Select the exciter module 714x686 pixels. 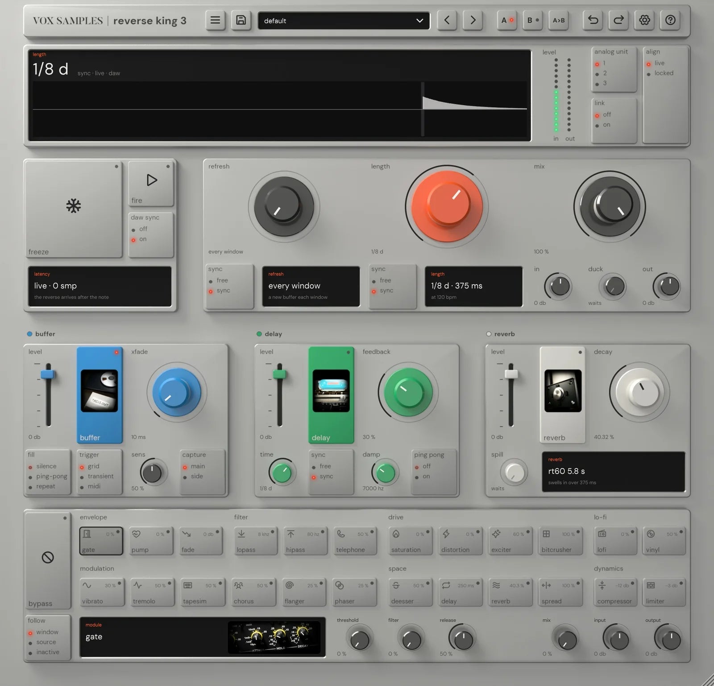pyautogui.click(x=510, y=541)
